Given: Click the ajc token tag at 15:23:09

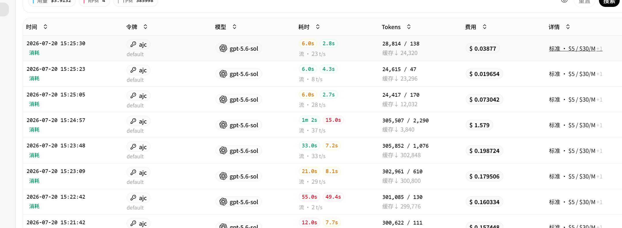Looking at the screenshot, I should tap(138, 172).
